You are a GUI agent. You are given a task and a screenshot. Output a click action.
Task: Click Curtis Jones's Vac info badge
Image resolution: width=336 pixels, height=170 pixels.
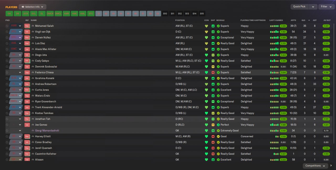point(27,90)
